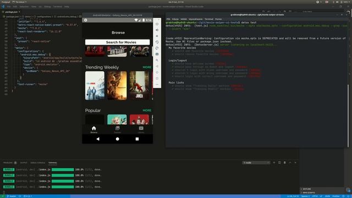The width and height of the screenshot is (352, 198).
Task: Expand the OUTLINE section
Action: [x=307, y=189]
